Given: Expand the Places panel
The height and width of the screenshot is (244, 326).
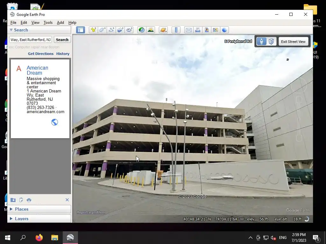Looking at the screenshot, I should coord(11,209).
